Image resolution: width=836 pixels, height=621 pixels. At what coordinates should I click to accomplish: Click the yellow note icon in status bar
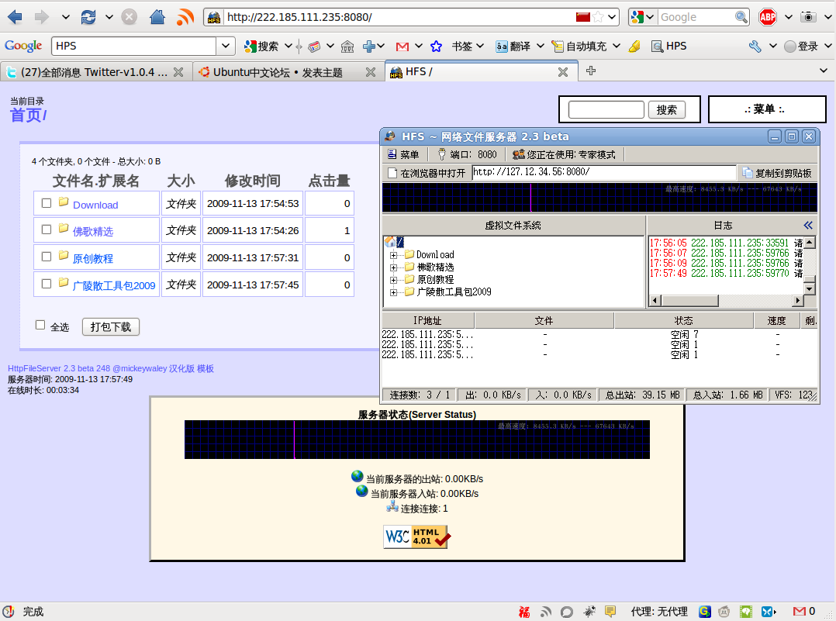610,612
